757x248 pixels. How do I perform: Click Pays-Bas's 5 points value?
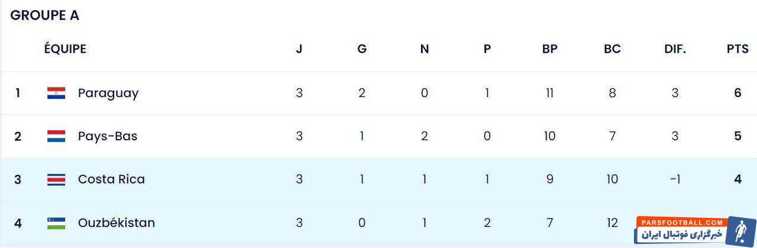coord(737,136)
